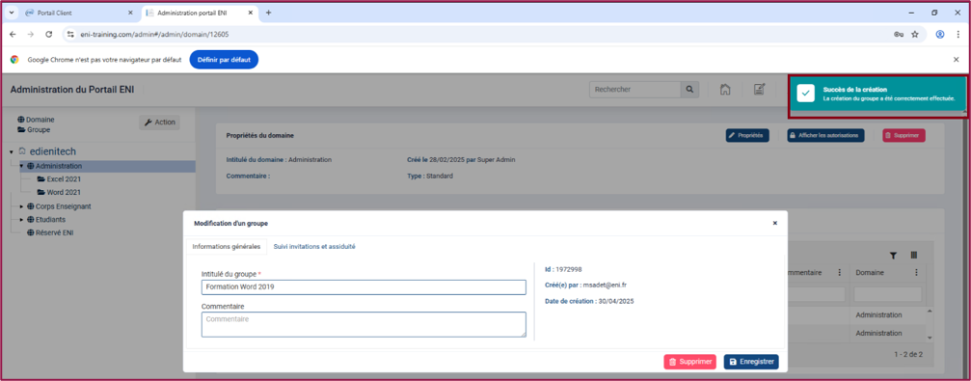Image resolution: width=971 pixels, height=381 pixels.
Task: Go back in browser history
Action: [x=13, y=35]
